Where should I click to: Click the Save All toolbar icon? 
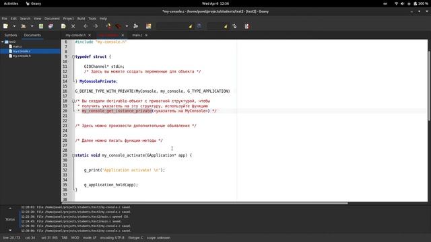point(51,26)
